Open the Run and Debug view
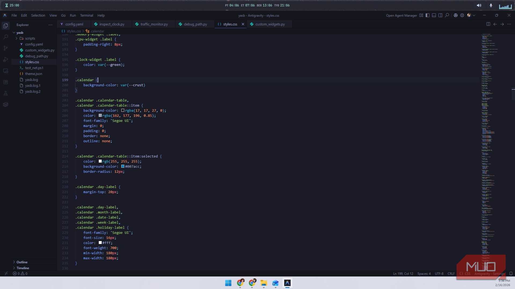The width and height of the screenshot is (515, 289). coord(6,59)
